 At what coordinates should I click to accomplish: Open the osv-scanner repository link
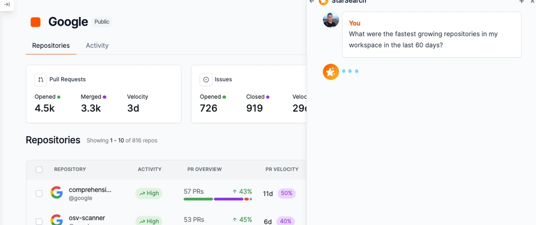click(x=86, y=218)
